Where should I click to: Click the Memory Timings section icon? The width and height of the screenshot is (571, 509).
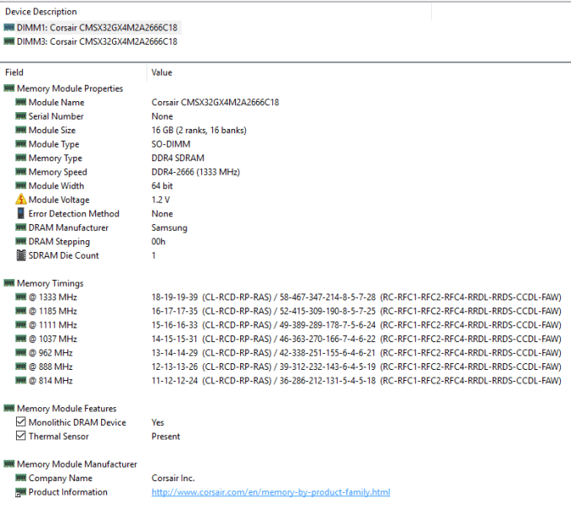coord(9,283)
